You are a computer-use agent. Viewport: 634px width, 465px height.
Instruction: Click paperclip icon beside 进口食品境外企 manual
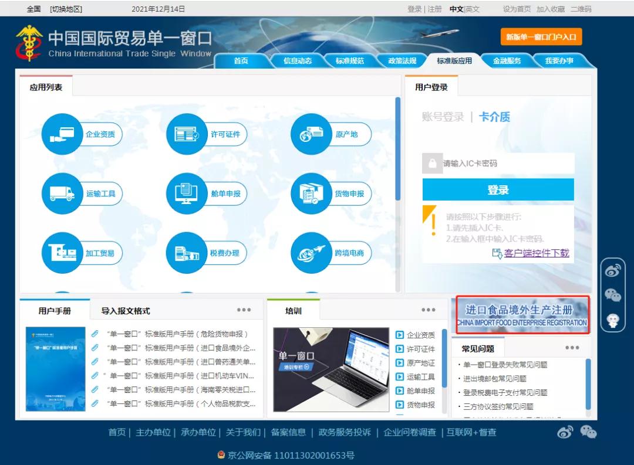point(95,348)
